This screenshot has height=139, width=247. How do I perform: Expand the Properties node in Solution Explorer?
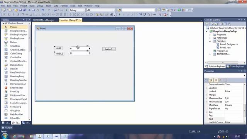[x=210, y=35]
